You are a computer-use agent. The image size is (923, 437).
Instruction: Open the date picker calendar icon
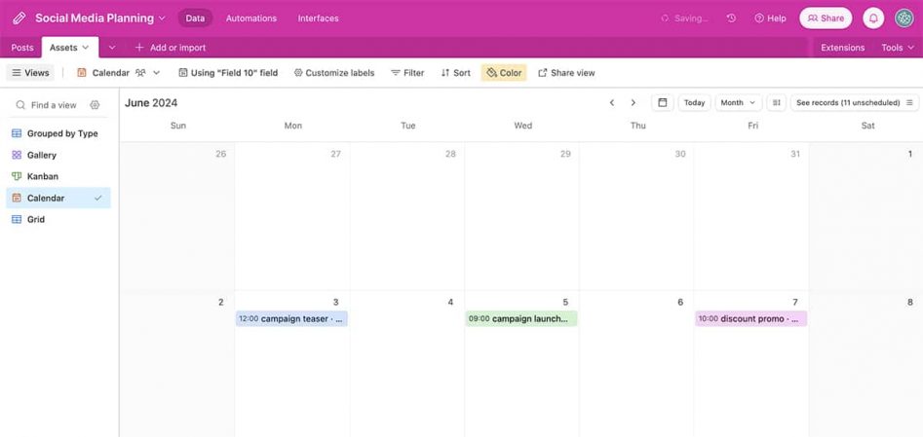(662, 102)
